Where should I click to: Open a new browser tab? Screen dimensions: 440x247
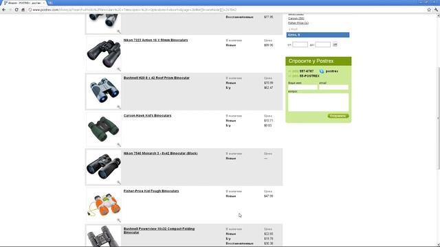click(50, 3)
